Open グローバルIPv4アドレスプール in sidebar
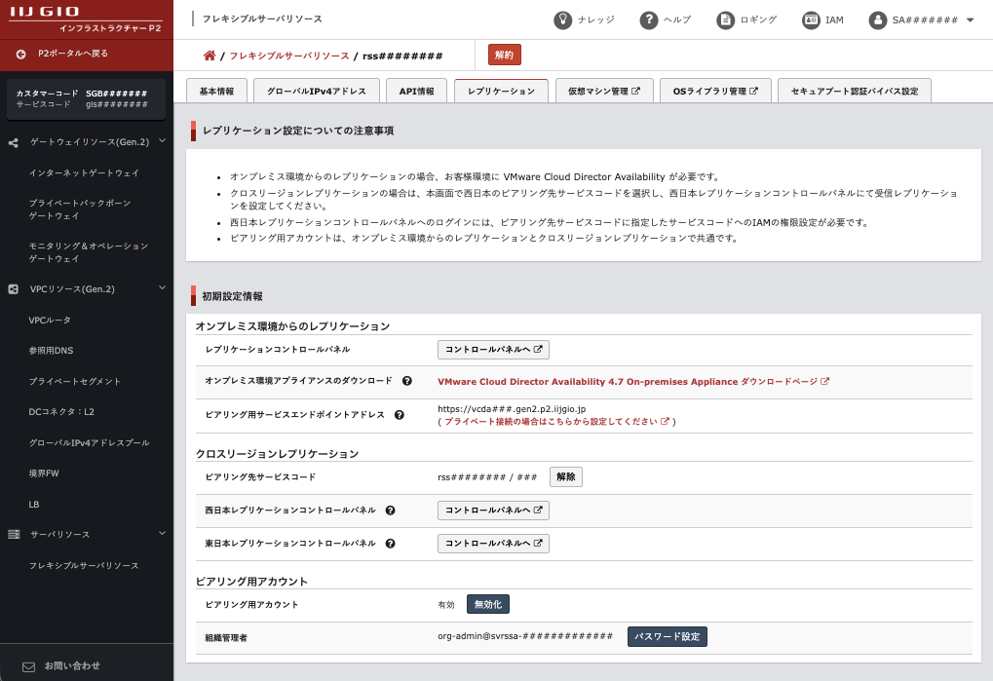This screenshot has width=993, height=681. coord(90,443)
